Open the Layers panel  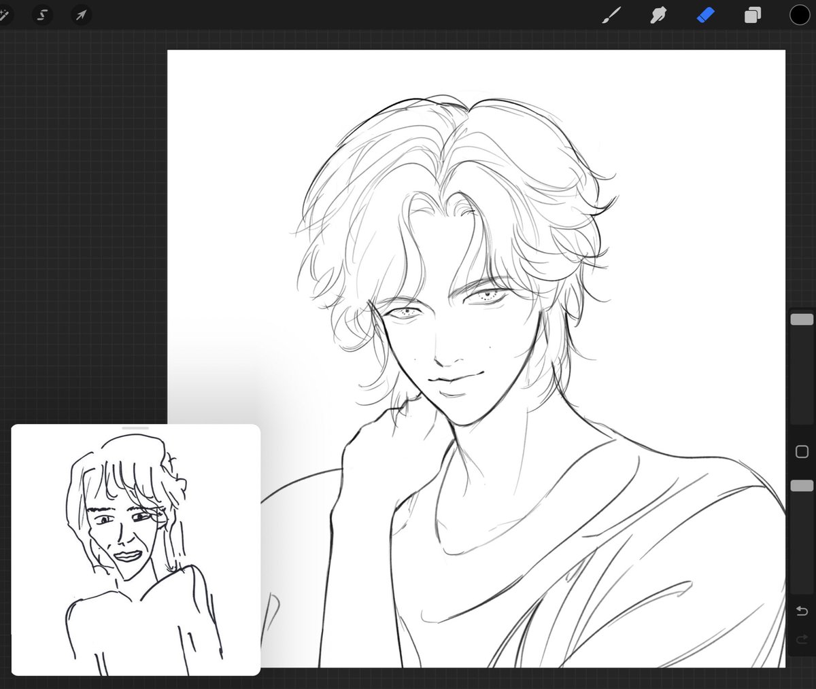752,15
